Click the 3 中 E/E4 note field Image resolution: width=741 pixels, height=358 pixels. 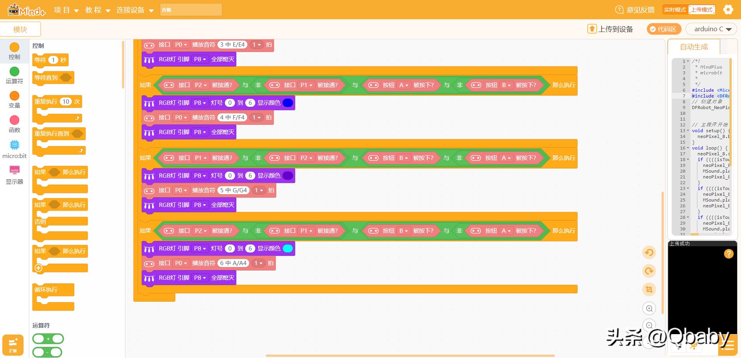click(232, 45)
